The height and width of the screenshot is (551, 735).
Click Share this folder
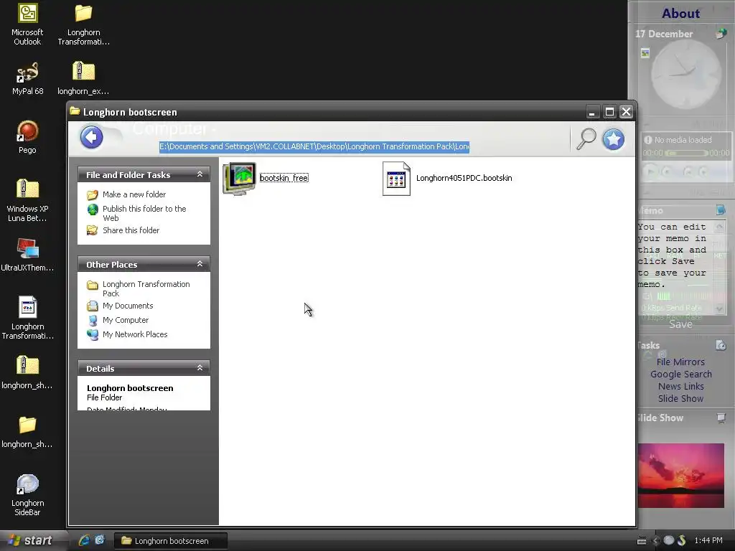pyautogui.click(x=131, y=230)
